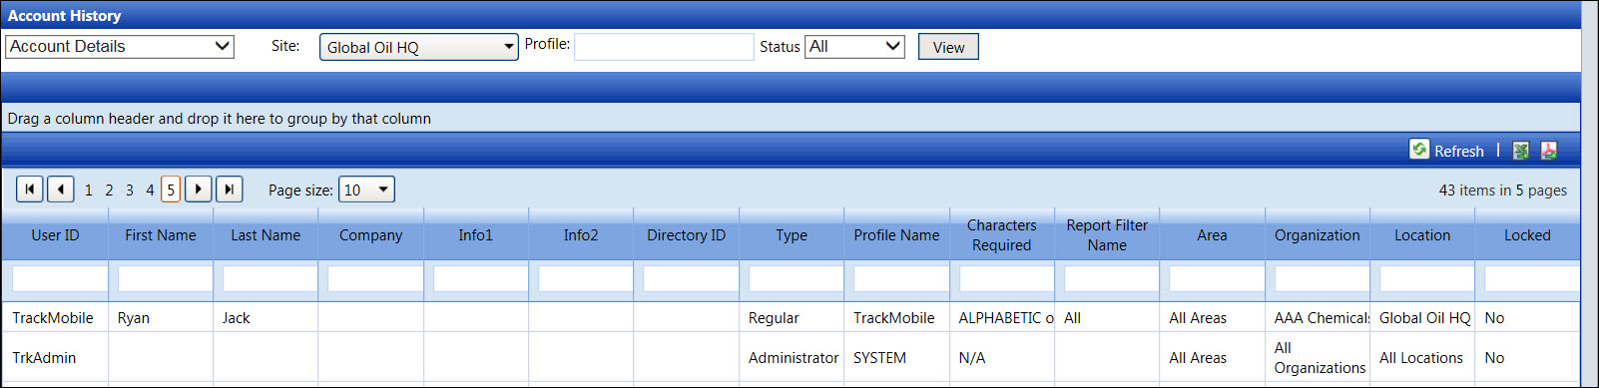Change the Page size dropdown
The height and width of the screenshot is (388, 1599).
pos(366,190)
